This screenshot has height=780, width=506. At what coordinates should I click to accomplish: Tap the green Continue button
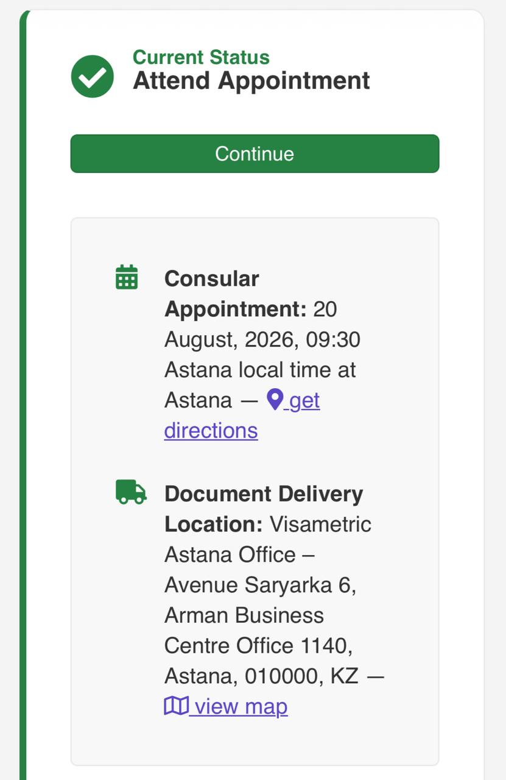255,154
